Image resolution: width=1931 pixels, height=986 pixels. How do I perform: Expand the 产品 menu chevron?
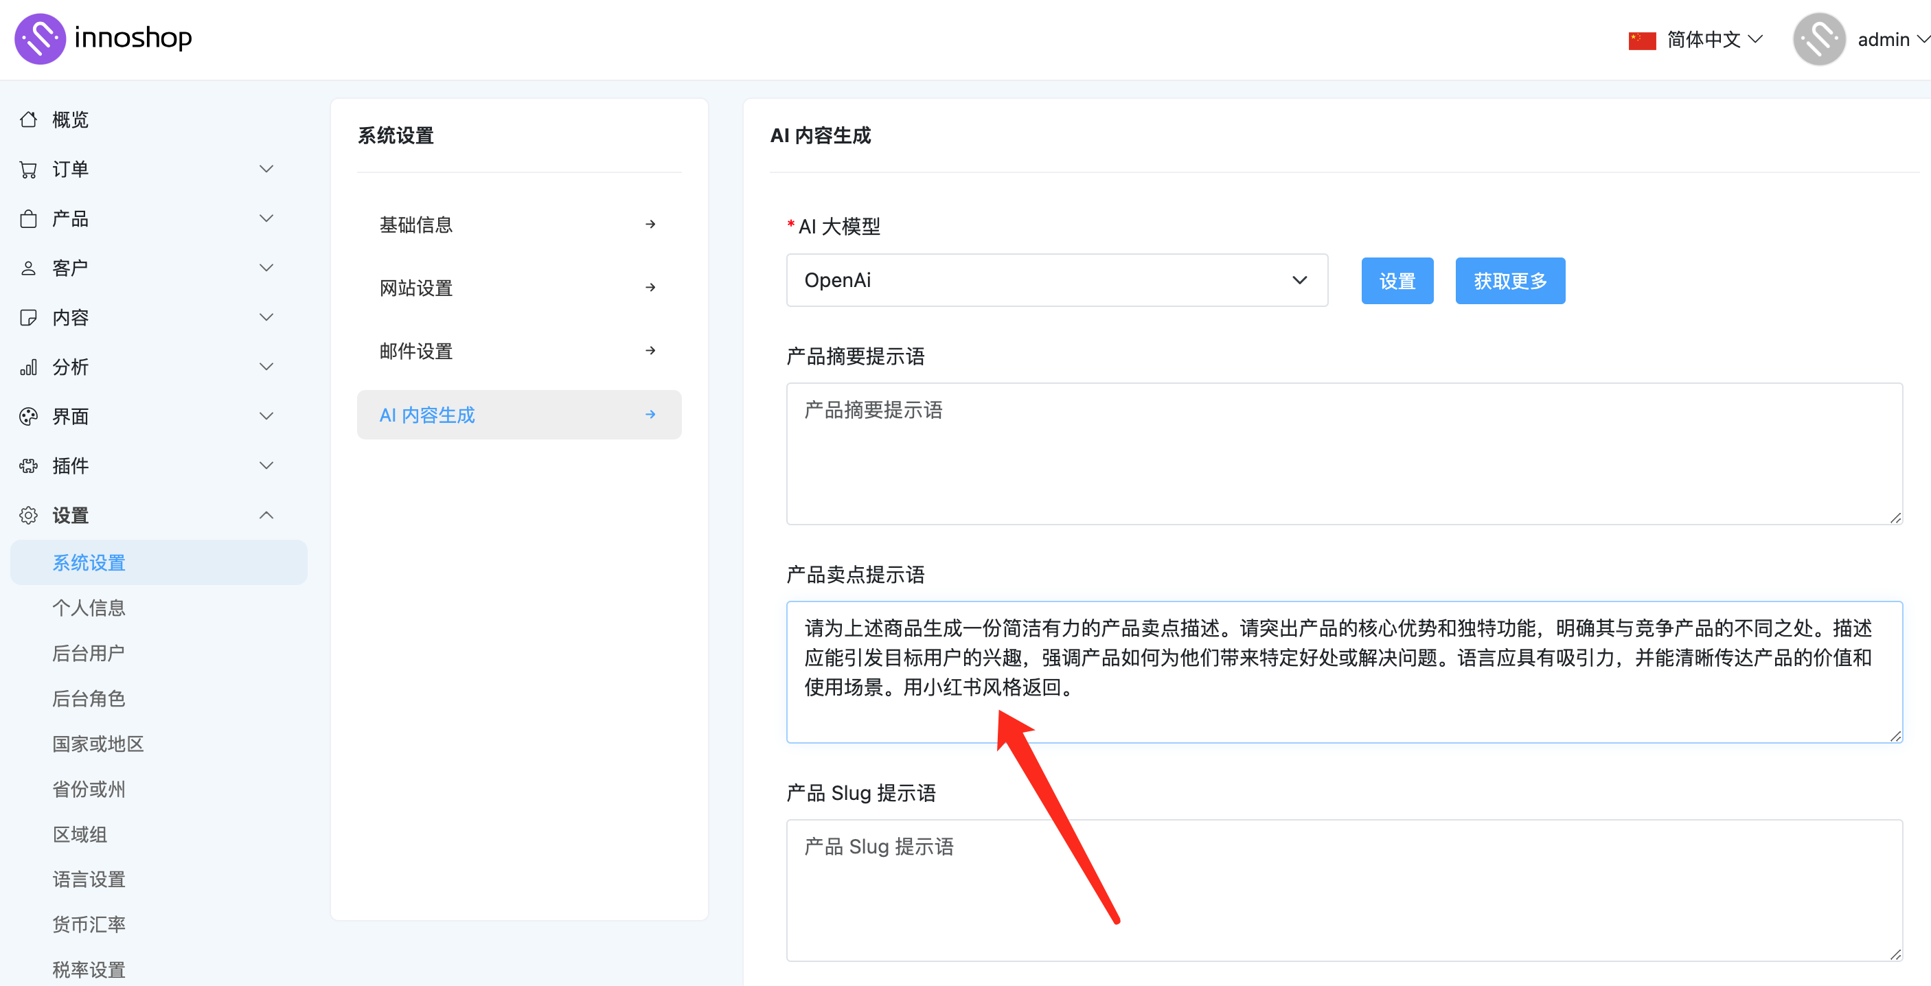pyautogui.click(x=266, y=218)
